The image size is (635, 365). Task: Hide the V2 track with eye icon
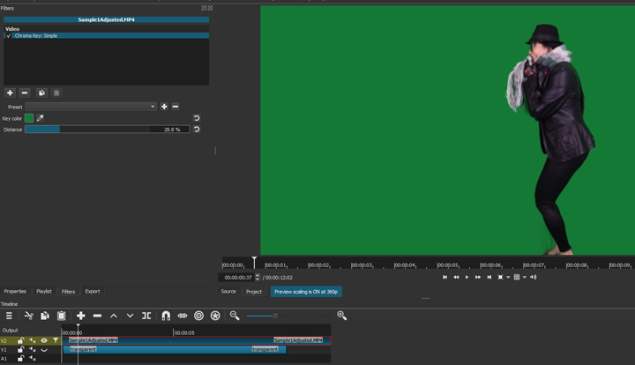coord(44,340)
